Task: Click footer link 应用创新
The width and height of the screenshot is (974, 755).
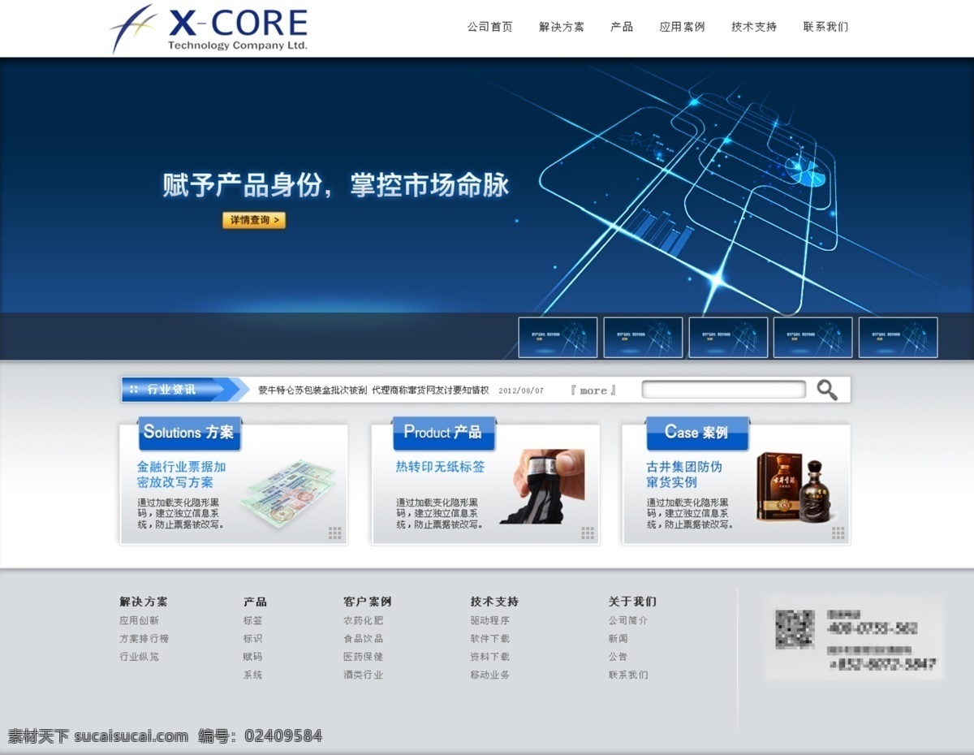Action: click(139, 620)
